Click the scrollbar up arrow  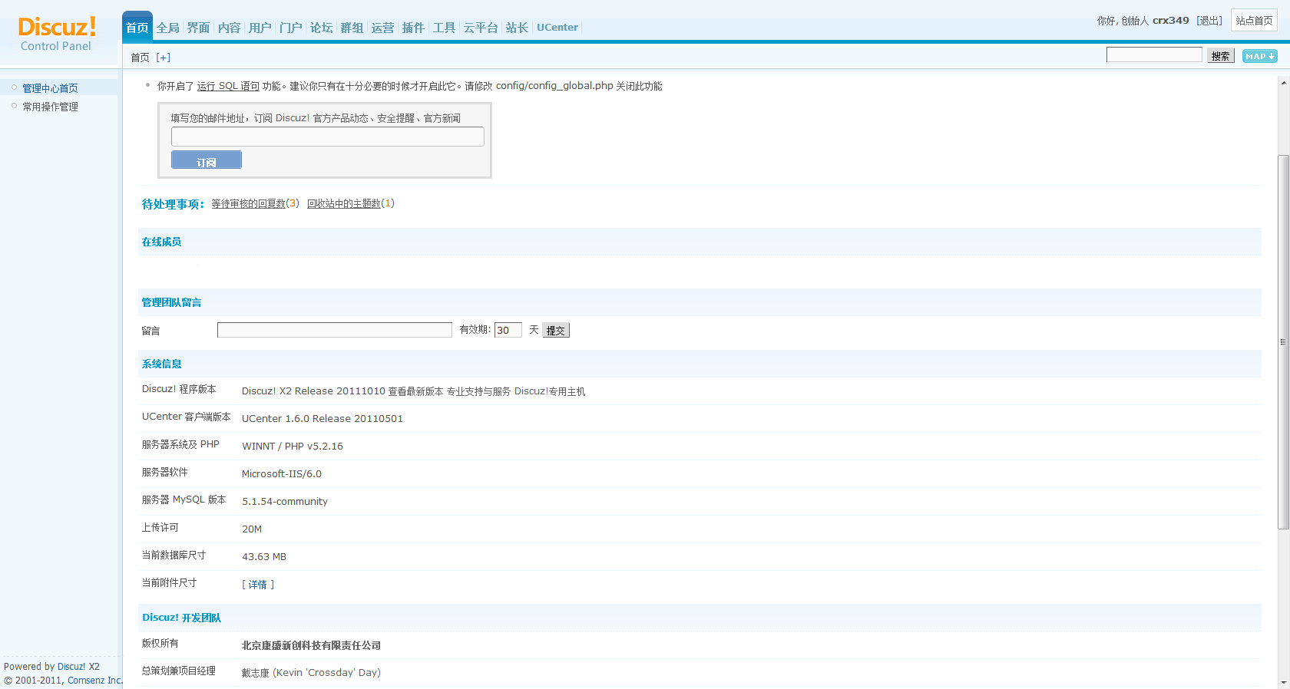click(x=1283, y=83)
